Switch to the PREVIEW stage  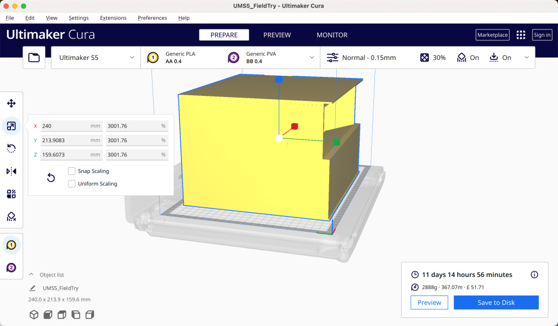coord(277,35)
